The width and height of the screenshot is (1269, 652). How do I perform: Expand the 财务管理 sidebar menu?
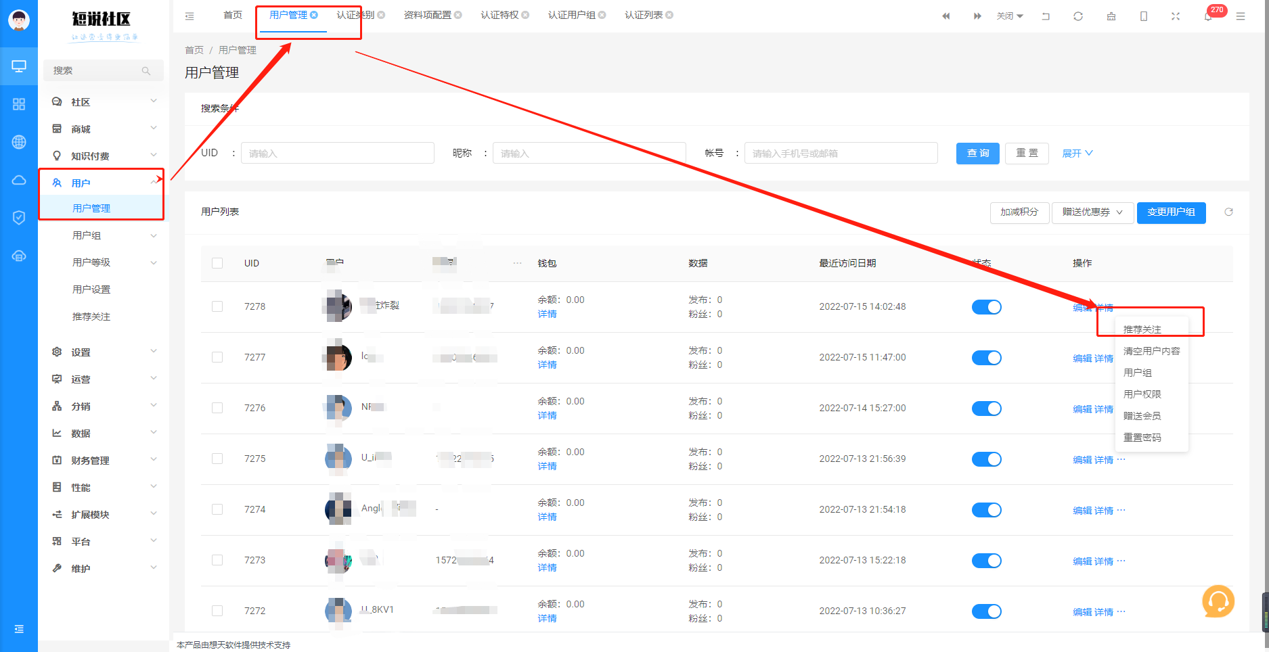coord(104,461)
